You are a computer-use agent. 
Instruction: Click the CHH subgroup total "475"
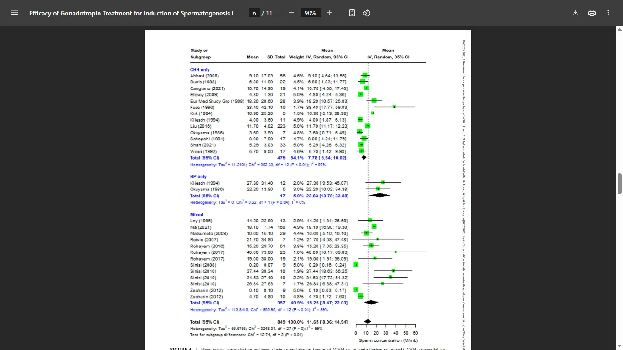(281, 158)
